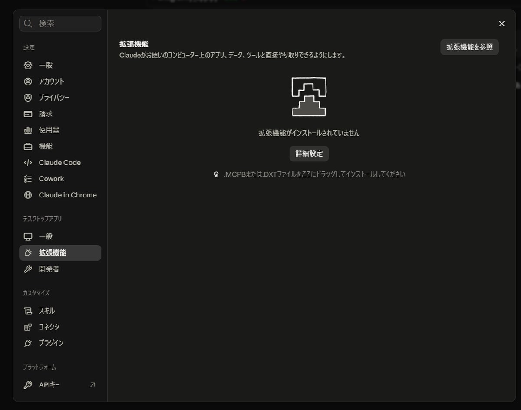Click the Claudeがお使いのコンピューター description text
Image resolution: width=521 pixels, height=410 pixels.
click(x=233, y=56)
